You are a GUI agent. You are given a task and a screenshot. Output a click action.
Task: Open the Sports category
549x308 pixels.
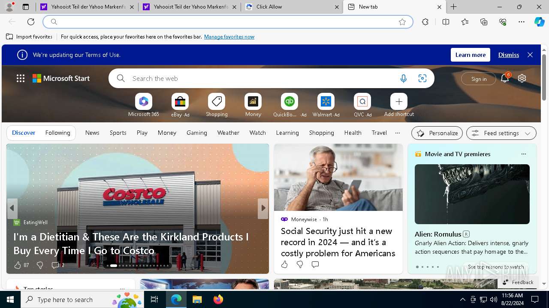118,133
